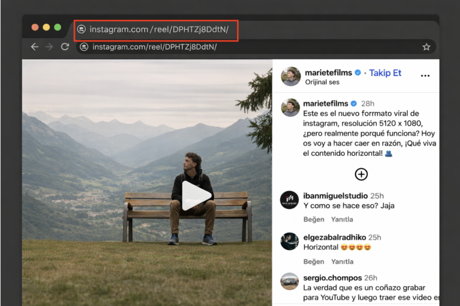Viewport: 460px width, 306px height.
Task: Reload the Instagram reel page
Action: [65, 46]
